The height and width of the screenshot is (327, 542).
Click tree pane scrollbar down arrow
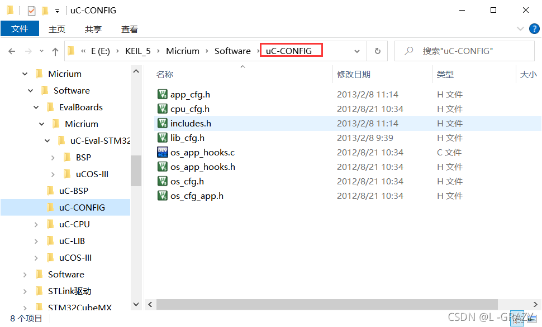coord(136,304)
